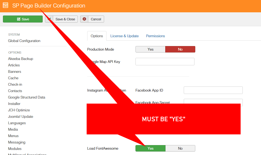261x155 pixels.
Task: Open Media options in sidebar
Action: click(13, 129)
